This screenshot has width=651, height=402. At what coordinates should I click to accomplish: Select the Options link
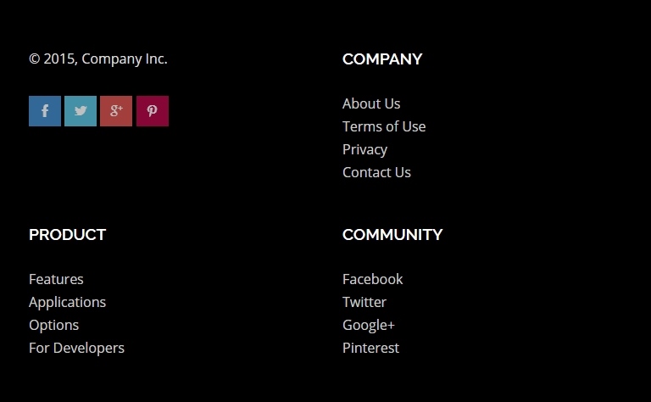pyautogui.click(x=54, y=325)
